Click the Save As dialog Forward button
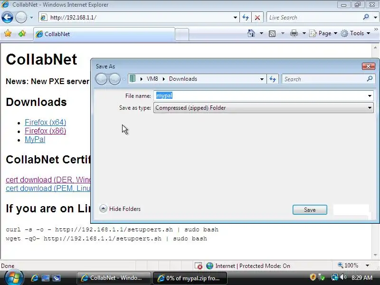The height and width of the screenshot is (285, 380). [114, 79]
